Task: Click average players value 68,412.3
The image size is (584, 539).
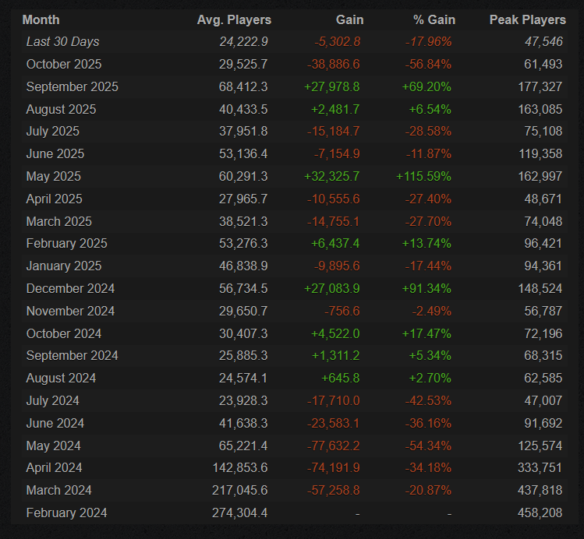Action: (x=243, y=86)
